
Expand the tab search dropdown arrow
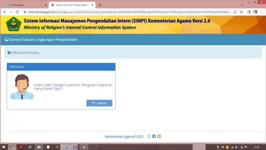click(242, 5)
